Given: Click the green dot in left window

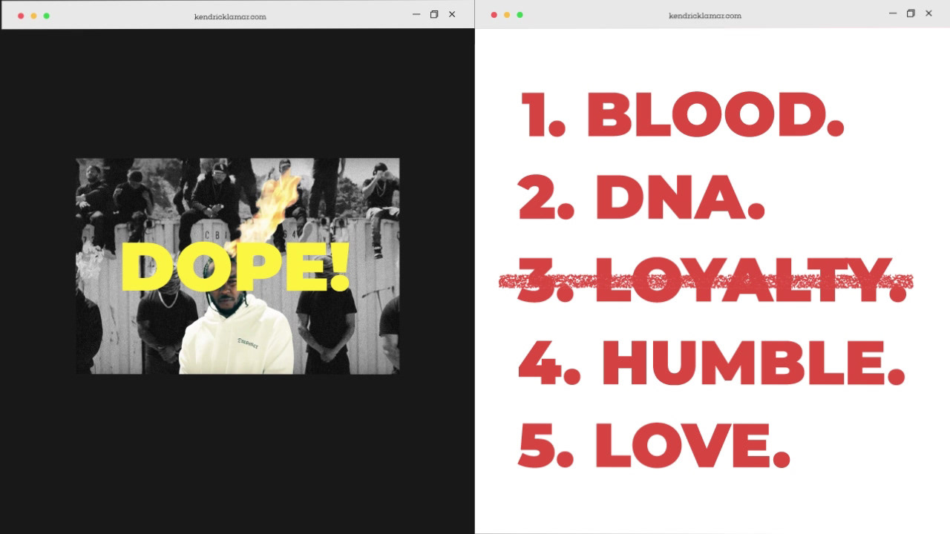Looking at the screenshot, I should 46,16.
